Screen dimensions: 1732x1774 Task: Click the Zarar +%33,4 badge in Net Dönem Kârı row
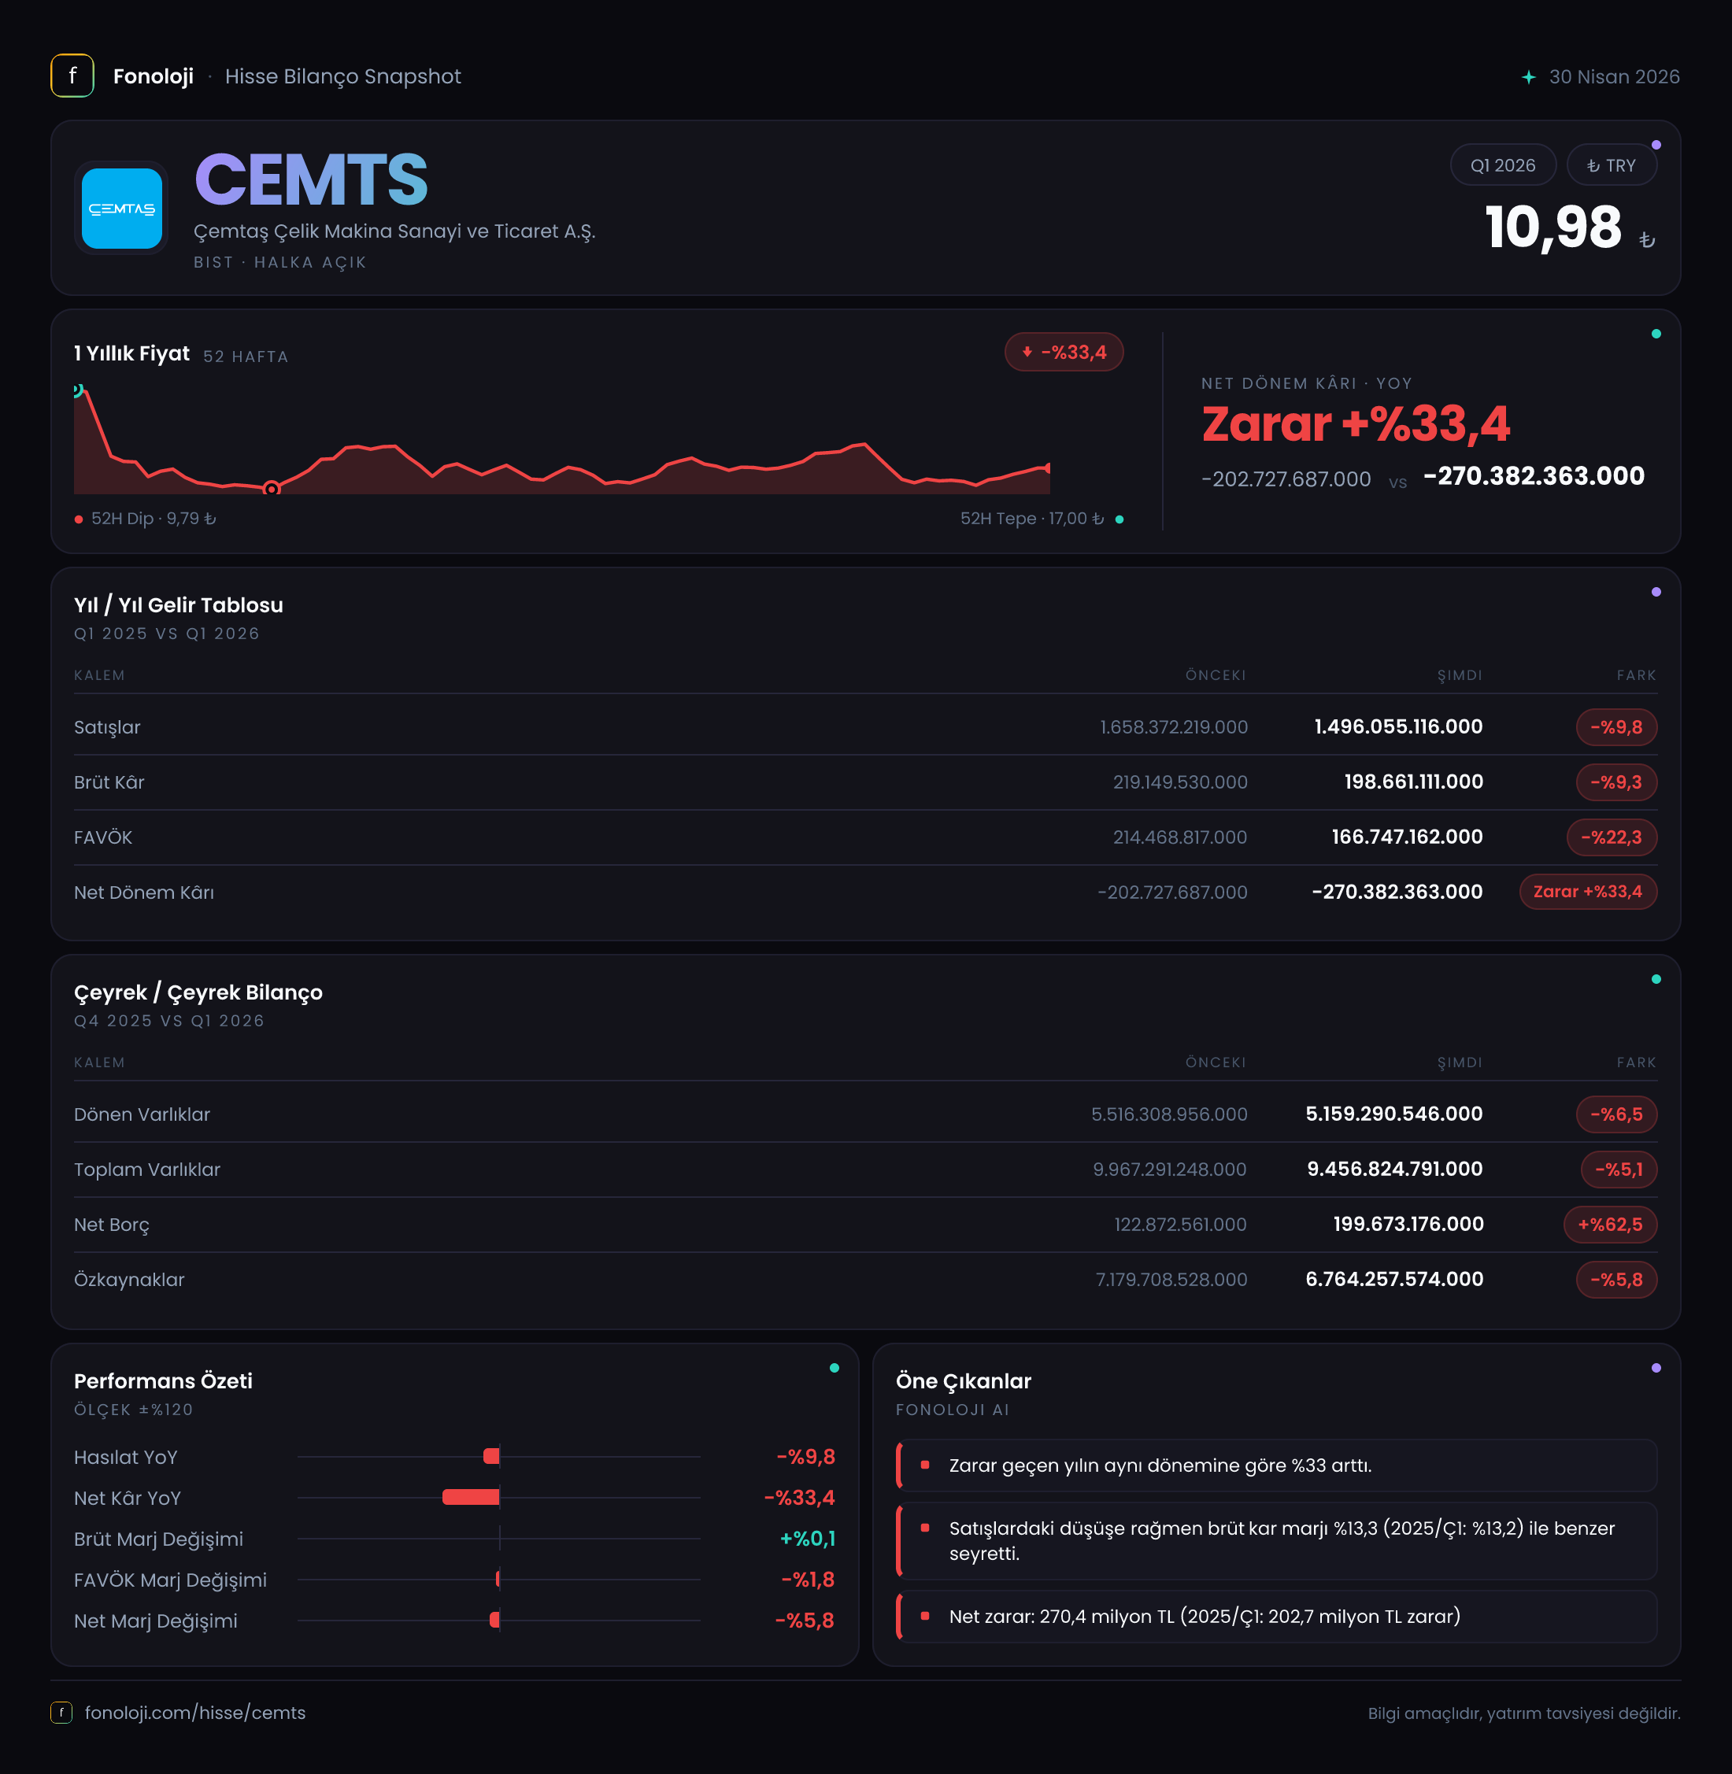pyautogui.click(x=1587, y=892)
